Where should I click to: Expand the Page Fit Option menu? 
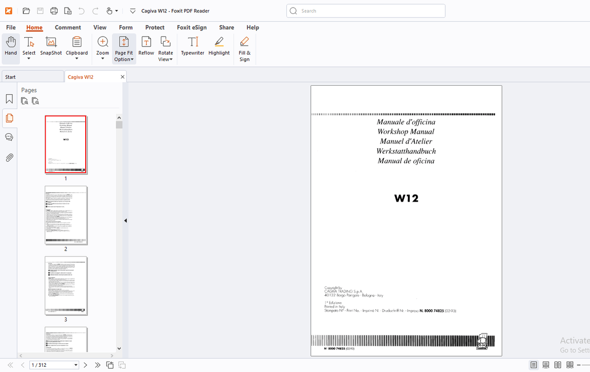pos(124,59)
